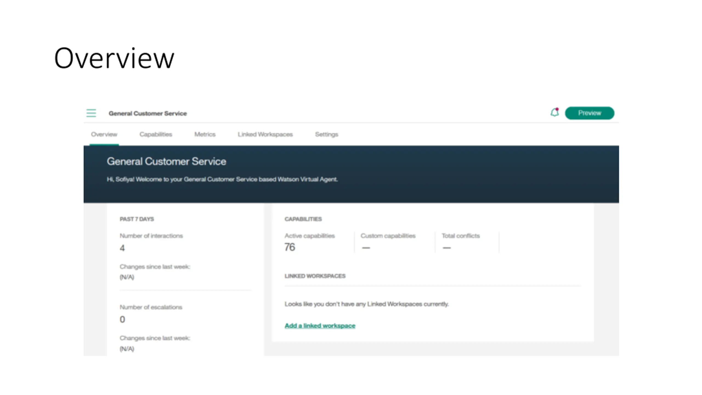Select the Active capabilities count 76

(290, 247)
